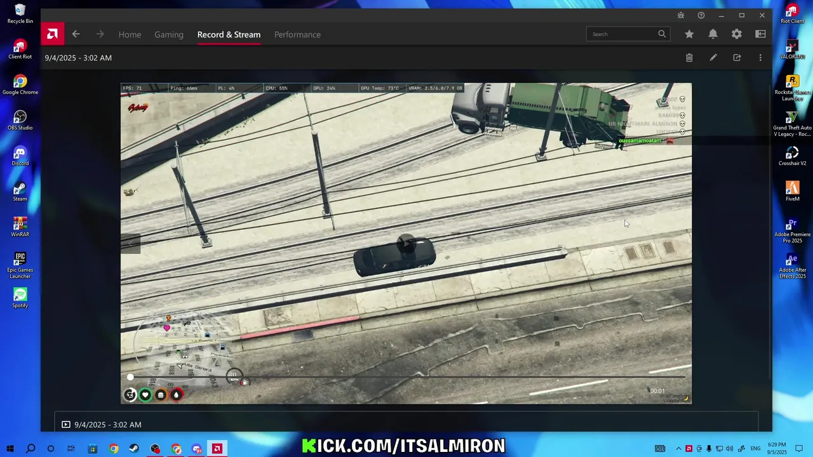Open OBS Studio desktop shortcut

coord(20,121)
